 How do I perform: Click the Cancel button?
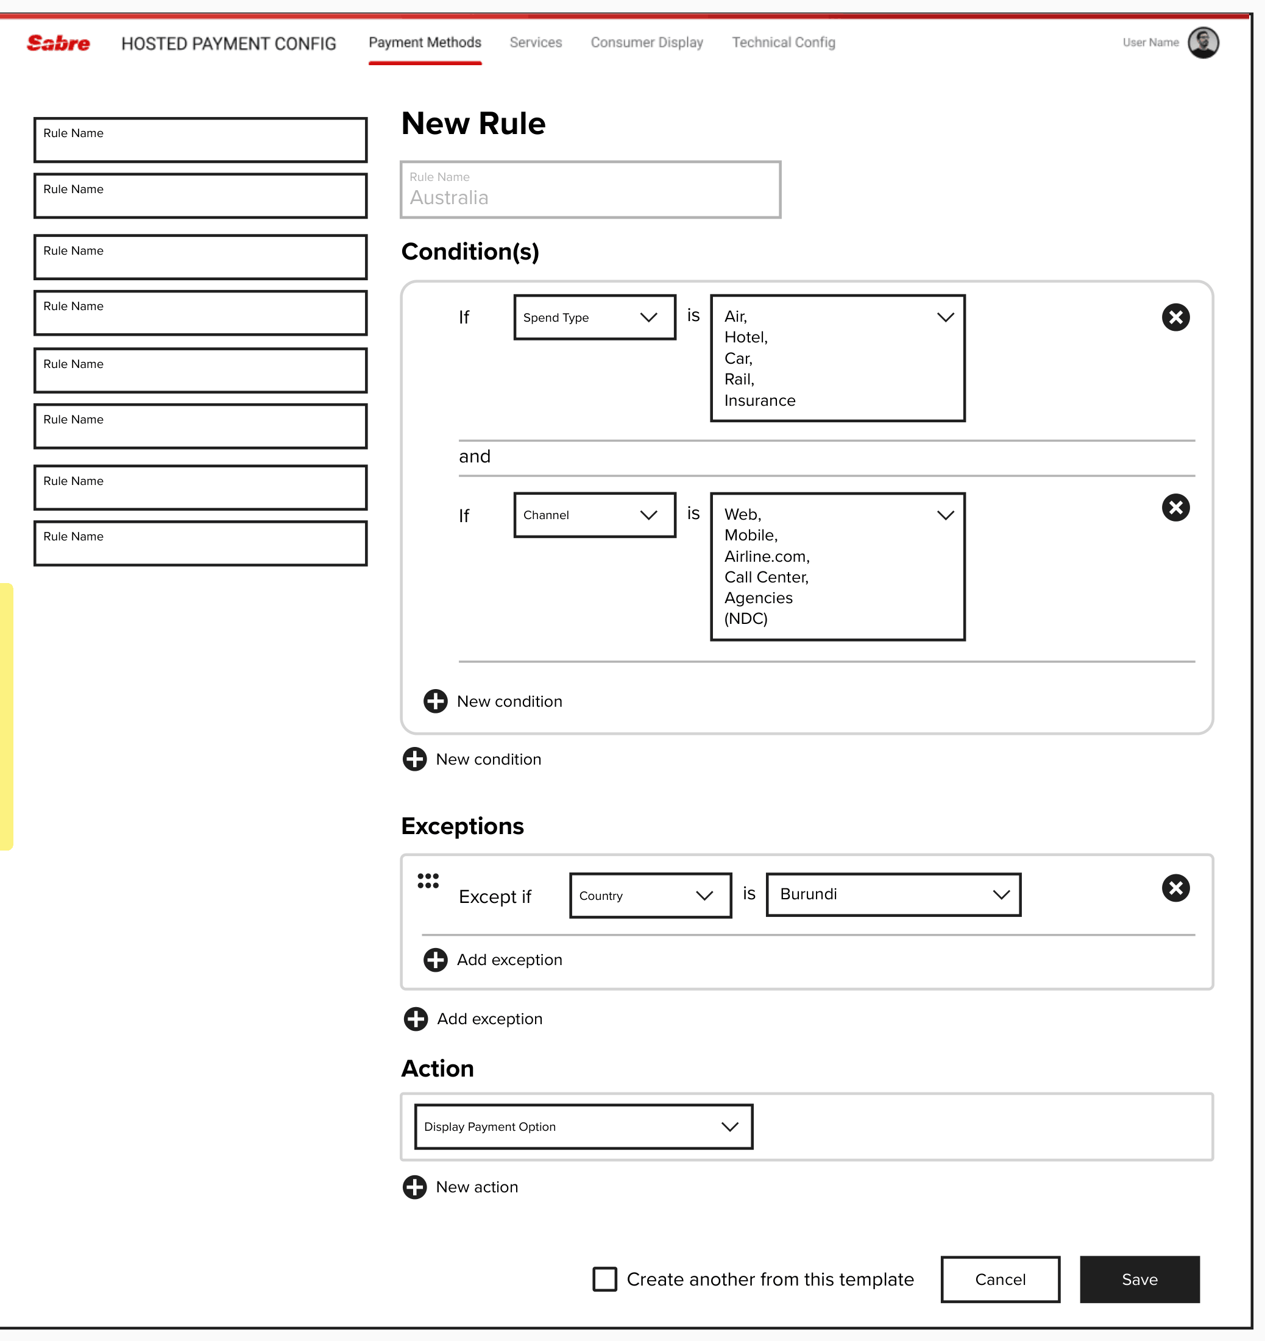tap(1000, 1279)
